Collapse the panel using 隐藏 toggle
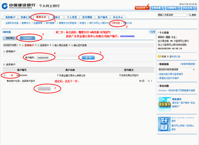 pos(152,32)
